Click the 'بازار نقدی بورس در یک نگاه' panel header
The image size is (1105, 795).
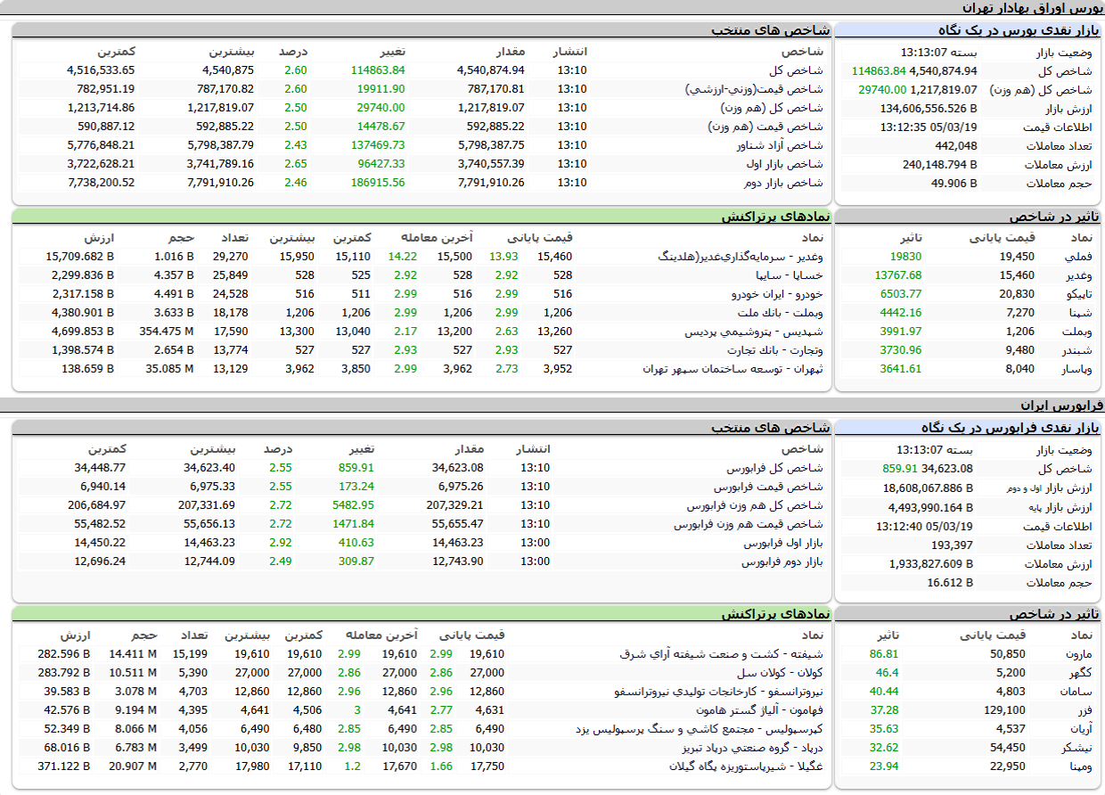tap(970, 30)
